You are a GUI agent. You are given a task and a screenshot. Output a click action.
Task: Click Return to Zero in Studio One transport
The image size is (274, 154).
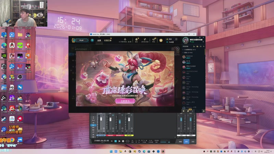click(112, 141)
